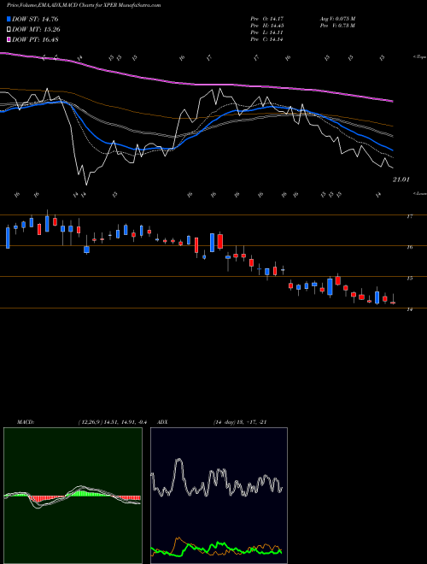Click the magenta DOW PT legend swatch
This screenshot has height=564, width=427.
pos(9,40)
